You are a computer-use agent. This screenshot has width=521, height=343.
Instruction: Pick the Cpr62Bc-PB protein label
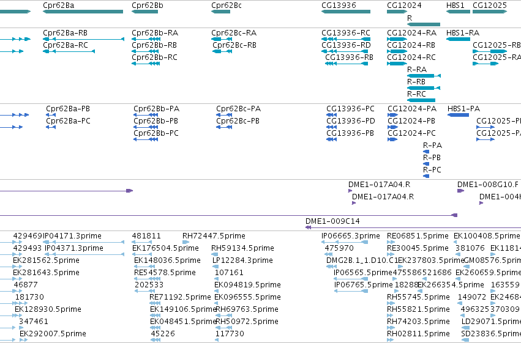click(238, 121)
